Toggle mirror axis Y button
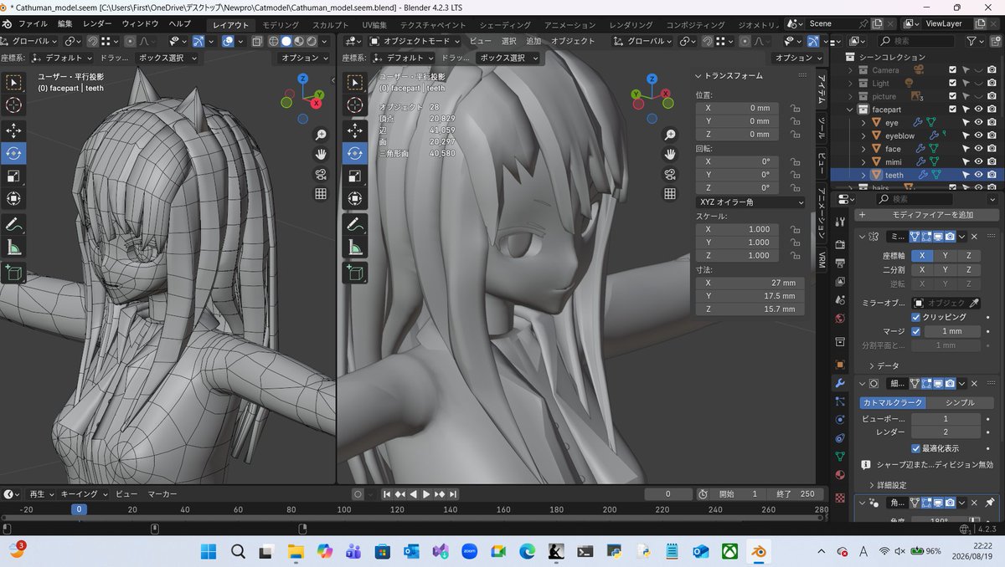This screenshot has height=567, width=1005. click(x=946, y=256)
